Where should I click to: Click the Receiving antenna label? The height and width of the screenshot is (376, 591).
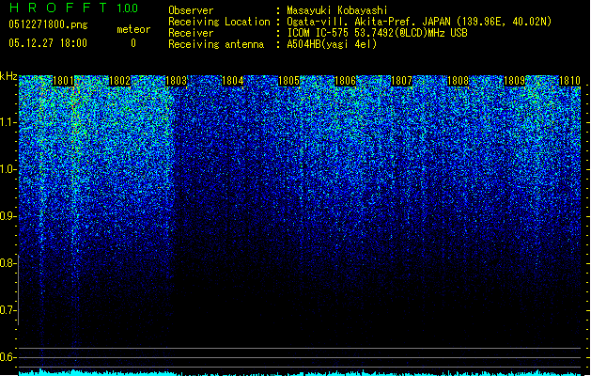tap(216, 44)
